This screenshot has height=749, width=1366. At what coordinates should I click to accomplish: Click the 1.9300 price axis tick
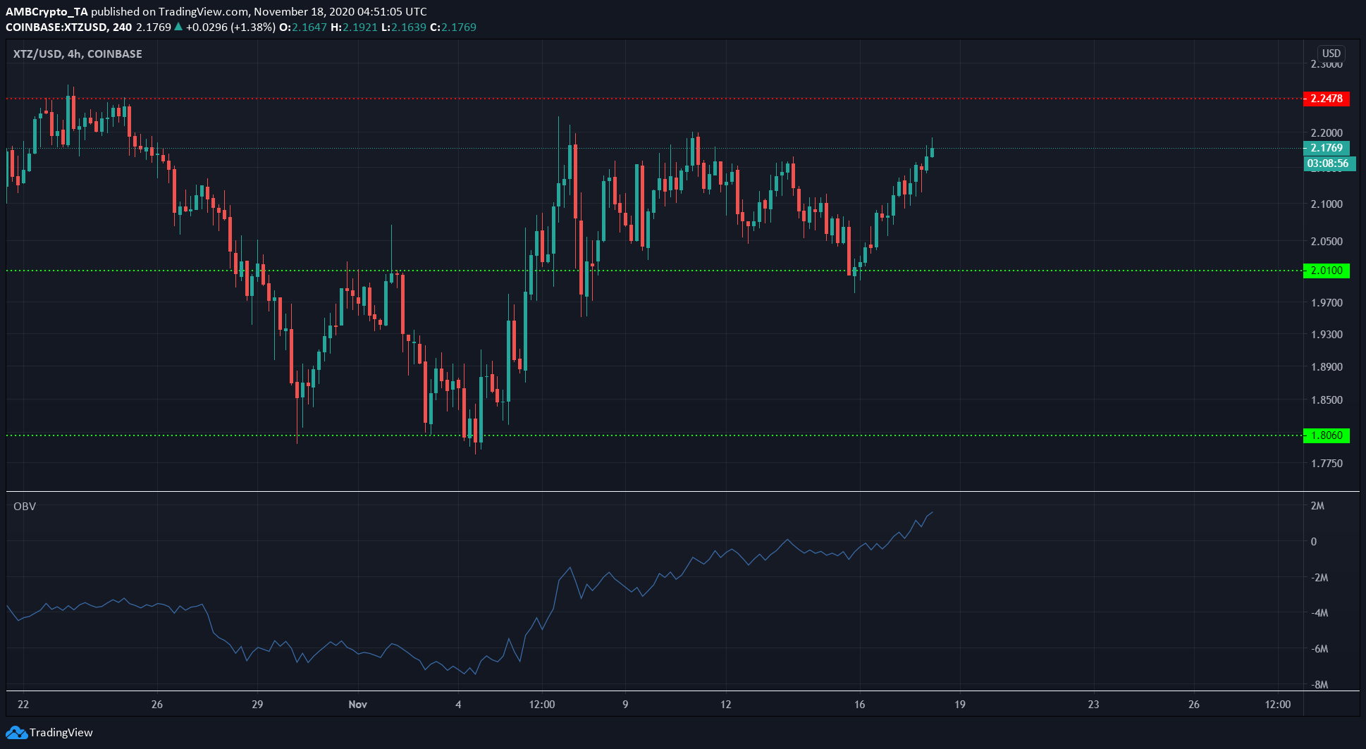(x=1327, y=335)
